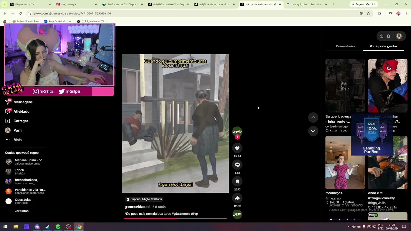This screenshot has height=231, width=411.
Task: Go to the next video with the down arrow
Action: click(x=313, y=131)
